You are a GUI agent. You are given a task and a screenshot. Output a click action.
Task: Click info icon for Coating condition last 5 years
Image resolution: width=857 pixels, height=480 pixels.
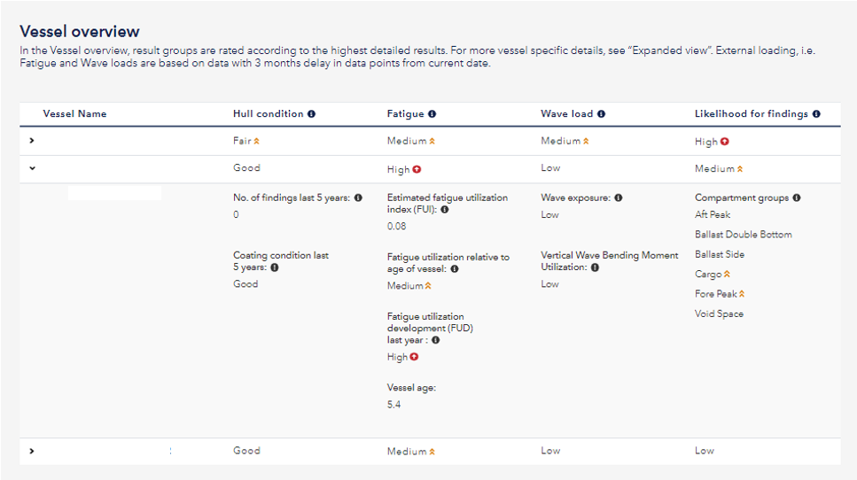[x=275, y=267]
